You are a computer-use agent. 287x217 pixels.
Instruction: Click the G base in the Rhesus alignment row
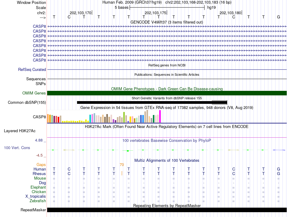click(x=279, y=174)
